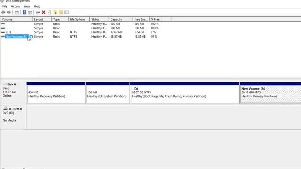Select the (C:) 82.67 GB NTFS partition block

185,95
